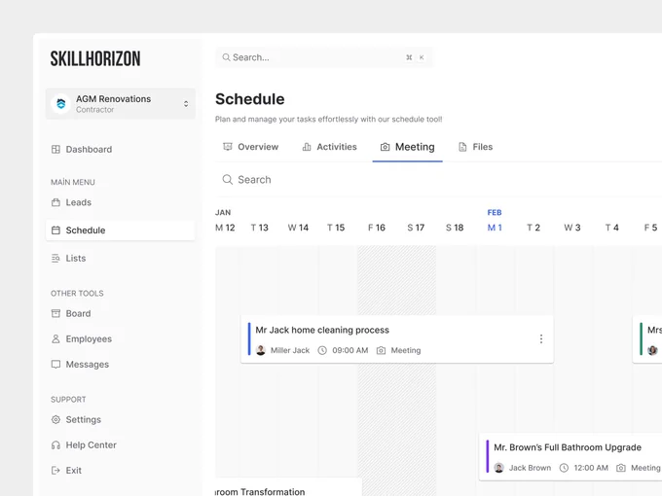Click Jack Brown avatar

click(x=499, y=468)
